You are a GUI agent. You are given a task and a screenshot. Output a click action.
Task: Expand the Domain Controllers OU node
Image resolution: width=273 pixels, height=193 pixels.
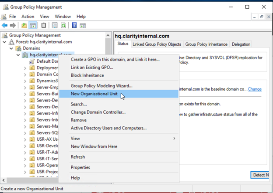pyautogui.click(x=25, y=74)
